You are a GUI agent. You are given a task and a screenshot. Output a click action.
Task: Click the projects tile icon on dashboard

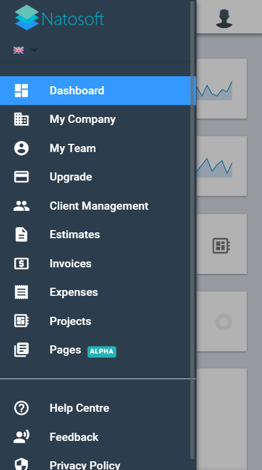(x=221, y=246)
